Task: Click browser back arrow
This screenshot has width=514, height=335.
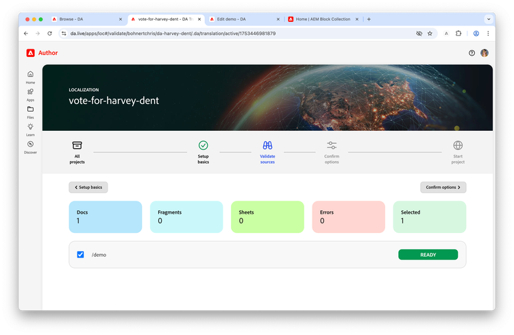Action: tap(26, 34)
